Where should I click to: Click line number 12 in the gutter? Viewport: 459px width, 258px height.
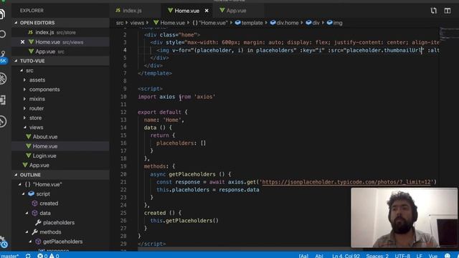123,113
